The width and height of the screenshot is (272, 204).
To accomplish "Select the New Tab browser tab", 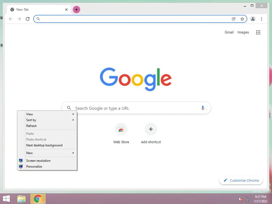I will (x=39, y=10).
